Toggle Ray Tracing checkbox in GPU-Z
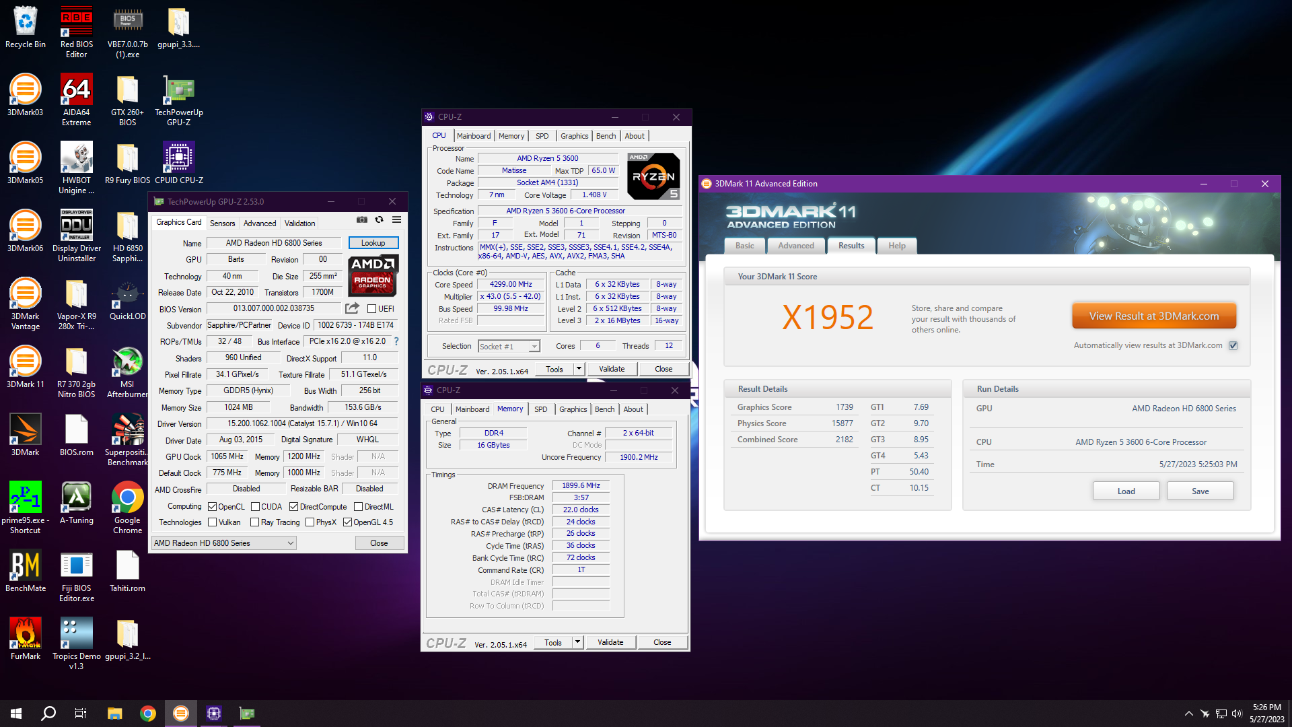Image resolution: width=1292 pixels, height=727 pixels. pyautogui.click(x=254, y=522)
